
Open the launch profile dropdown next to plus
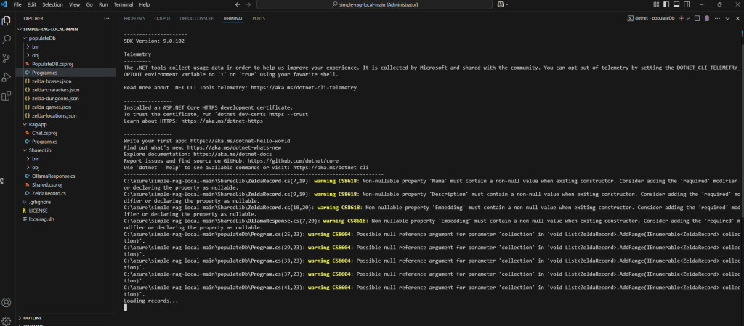688,18
